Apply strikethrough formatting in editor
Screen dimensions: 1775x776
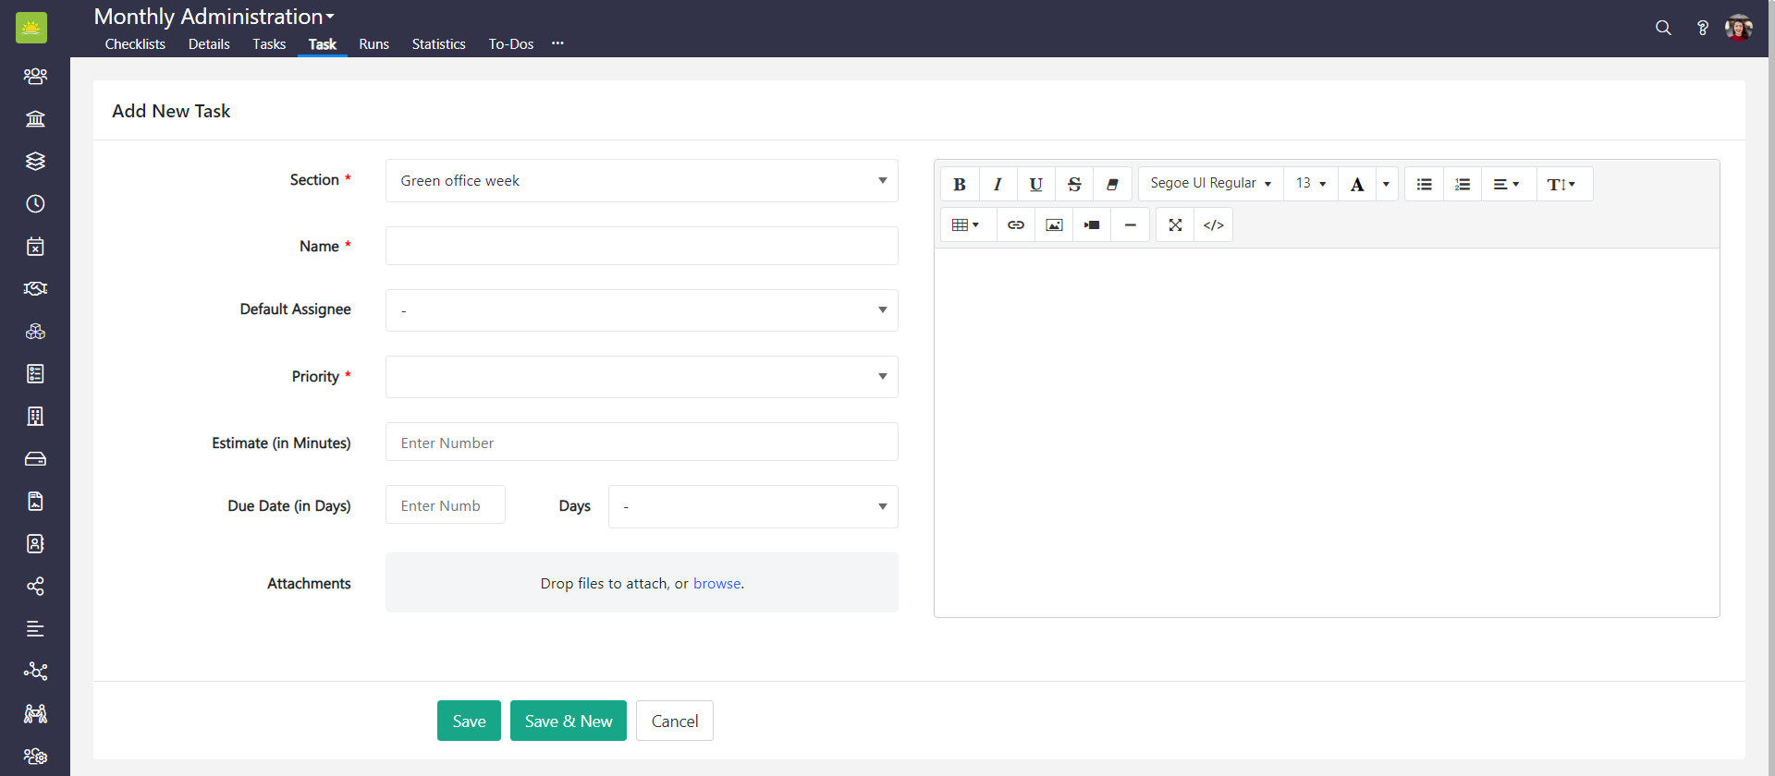point(1074,184)
